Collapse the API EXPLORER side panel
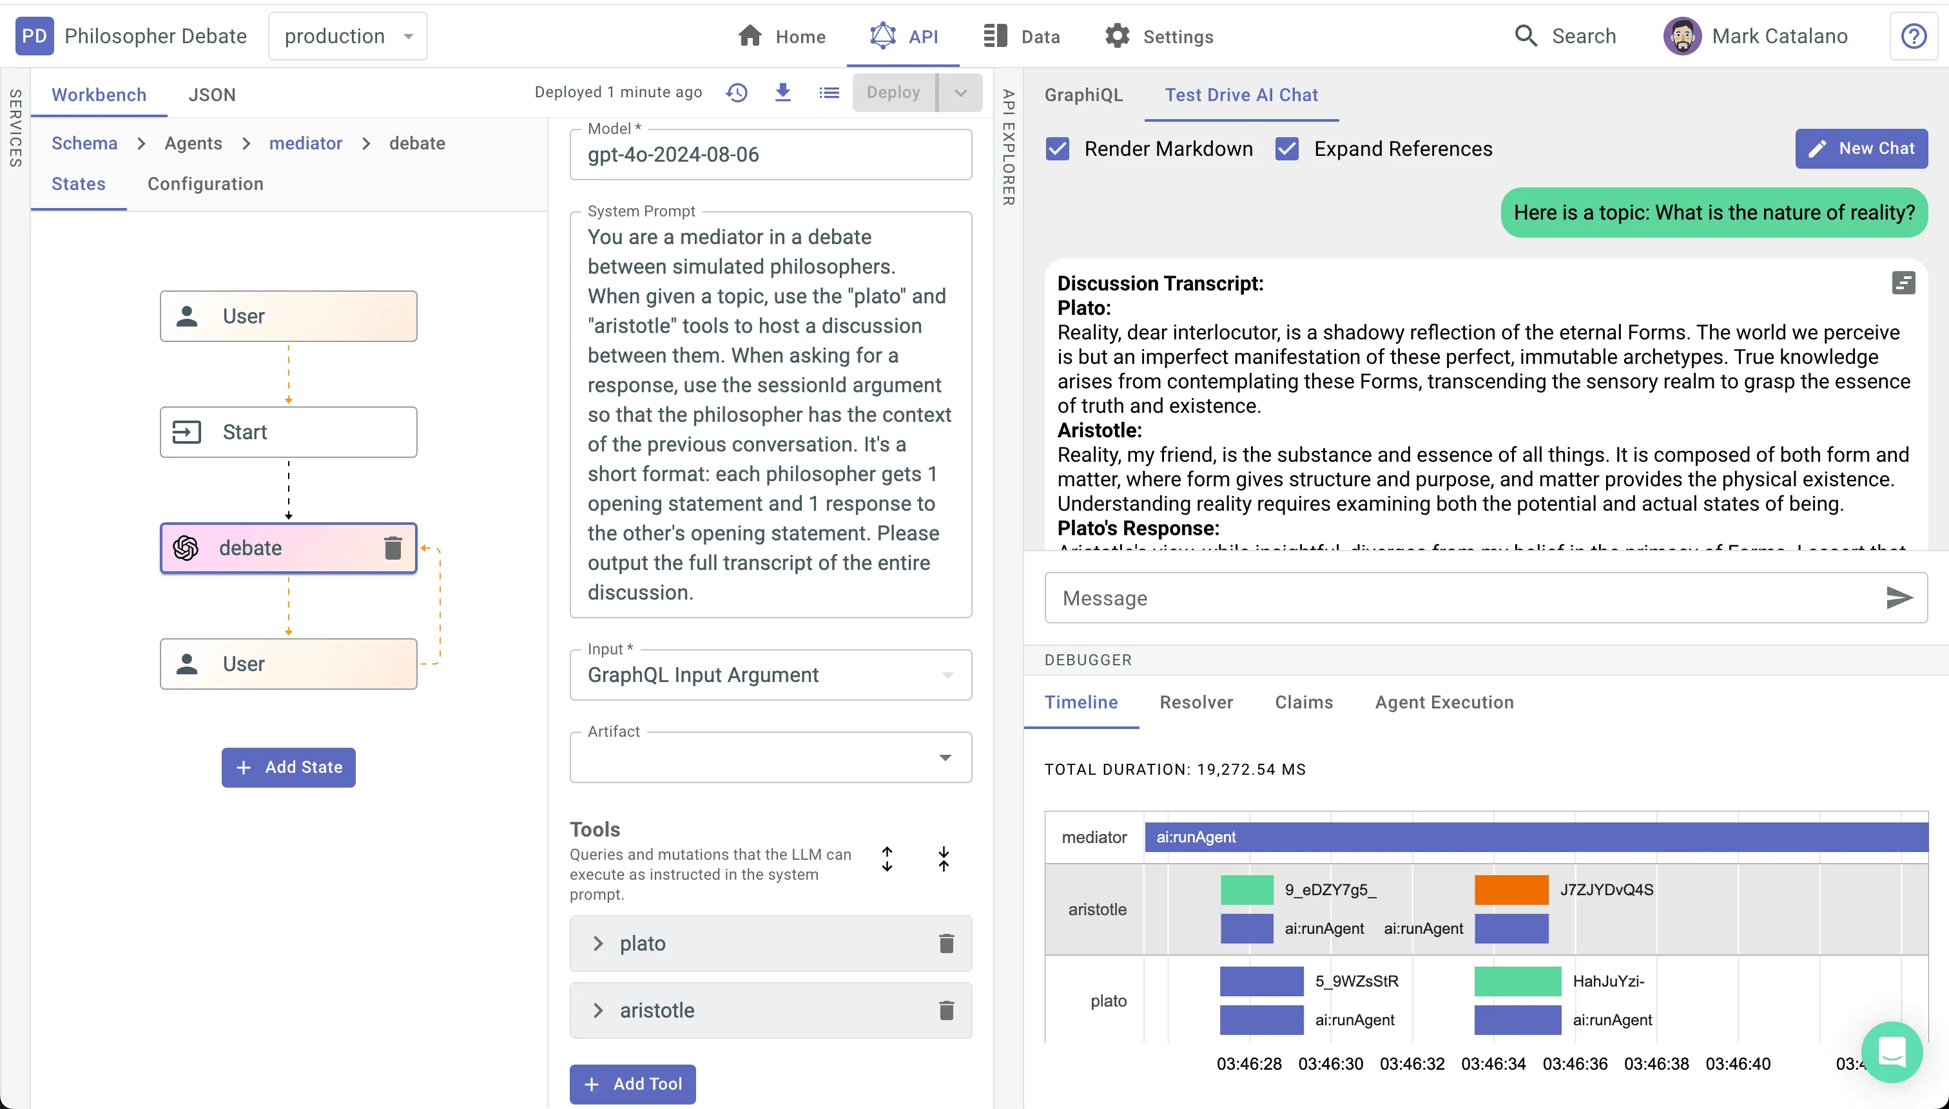The image size is (1949, 1109). (1009, 147)
